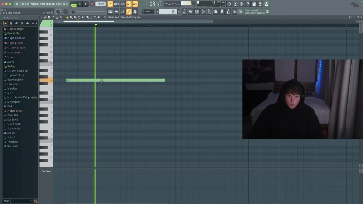This screenshot has width=363, height=204.
Task: Click the export render download icon
Action: (x=267, y=4)
